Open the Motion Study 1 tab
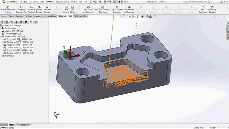This screenshot has height=129, width=229. pos(23,125)
